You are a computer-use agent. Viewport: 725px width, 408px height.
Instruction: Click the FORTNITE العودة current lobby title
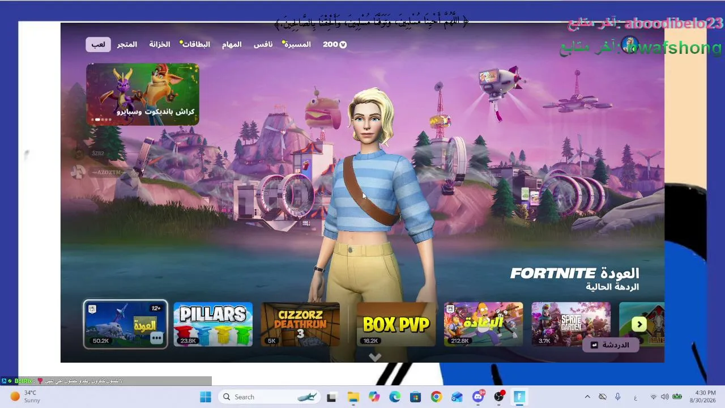coord(574,274)
